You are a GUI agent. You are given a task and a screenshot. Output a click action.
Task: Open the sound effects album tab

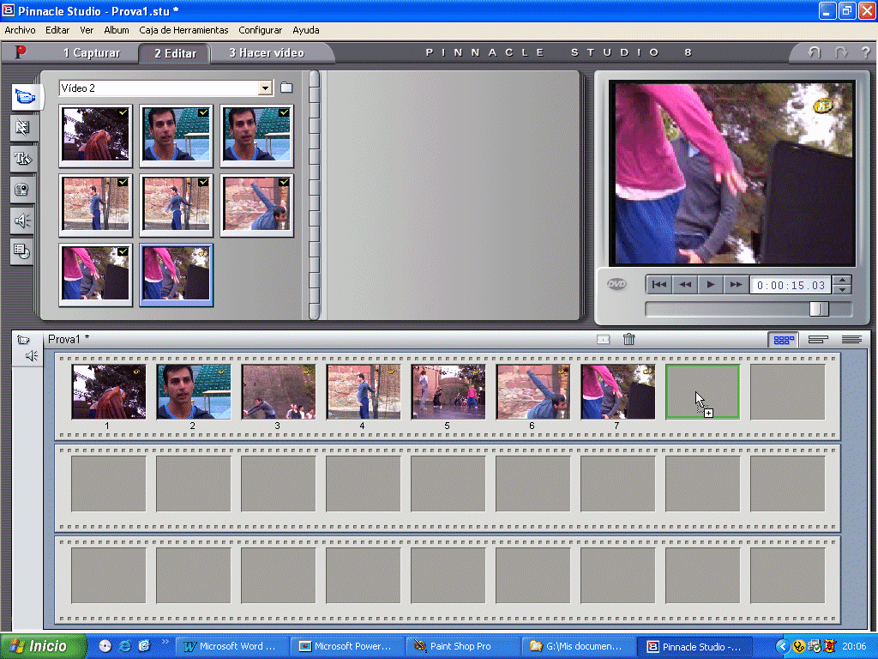click(x=22, y=221)
